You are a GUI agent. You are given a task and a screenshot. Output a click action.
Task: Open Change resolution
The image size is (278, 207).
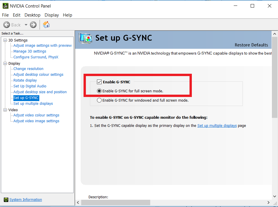28,69
